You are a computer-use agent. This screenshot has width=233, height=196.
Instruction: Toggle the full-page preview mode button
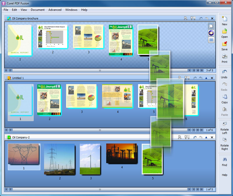(x=211, y=40)
